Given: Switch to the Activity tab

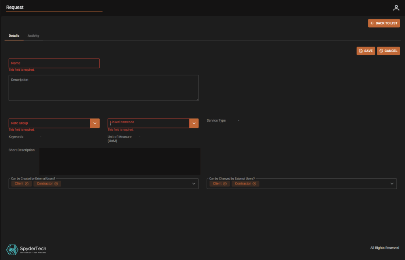Looking at the screenshot, I should [x=33, y=36].
